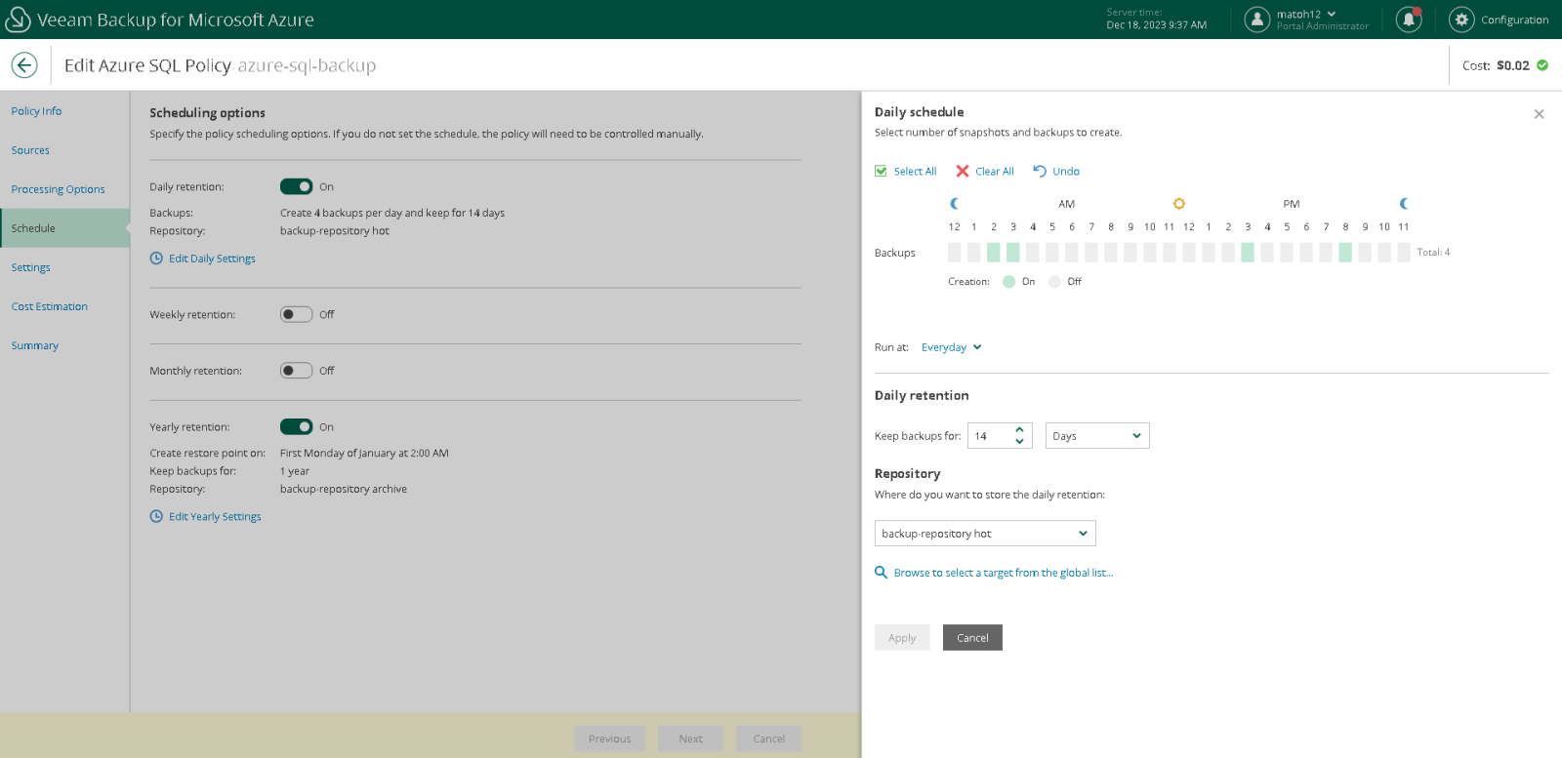Viewport: 1562px width, 758px height.
Task: Open the Cost Estimation step
Action: [49, 306]
